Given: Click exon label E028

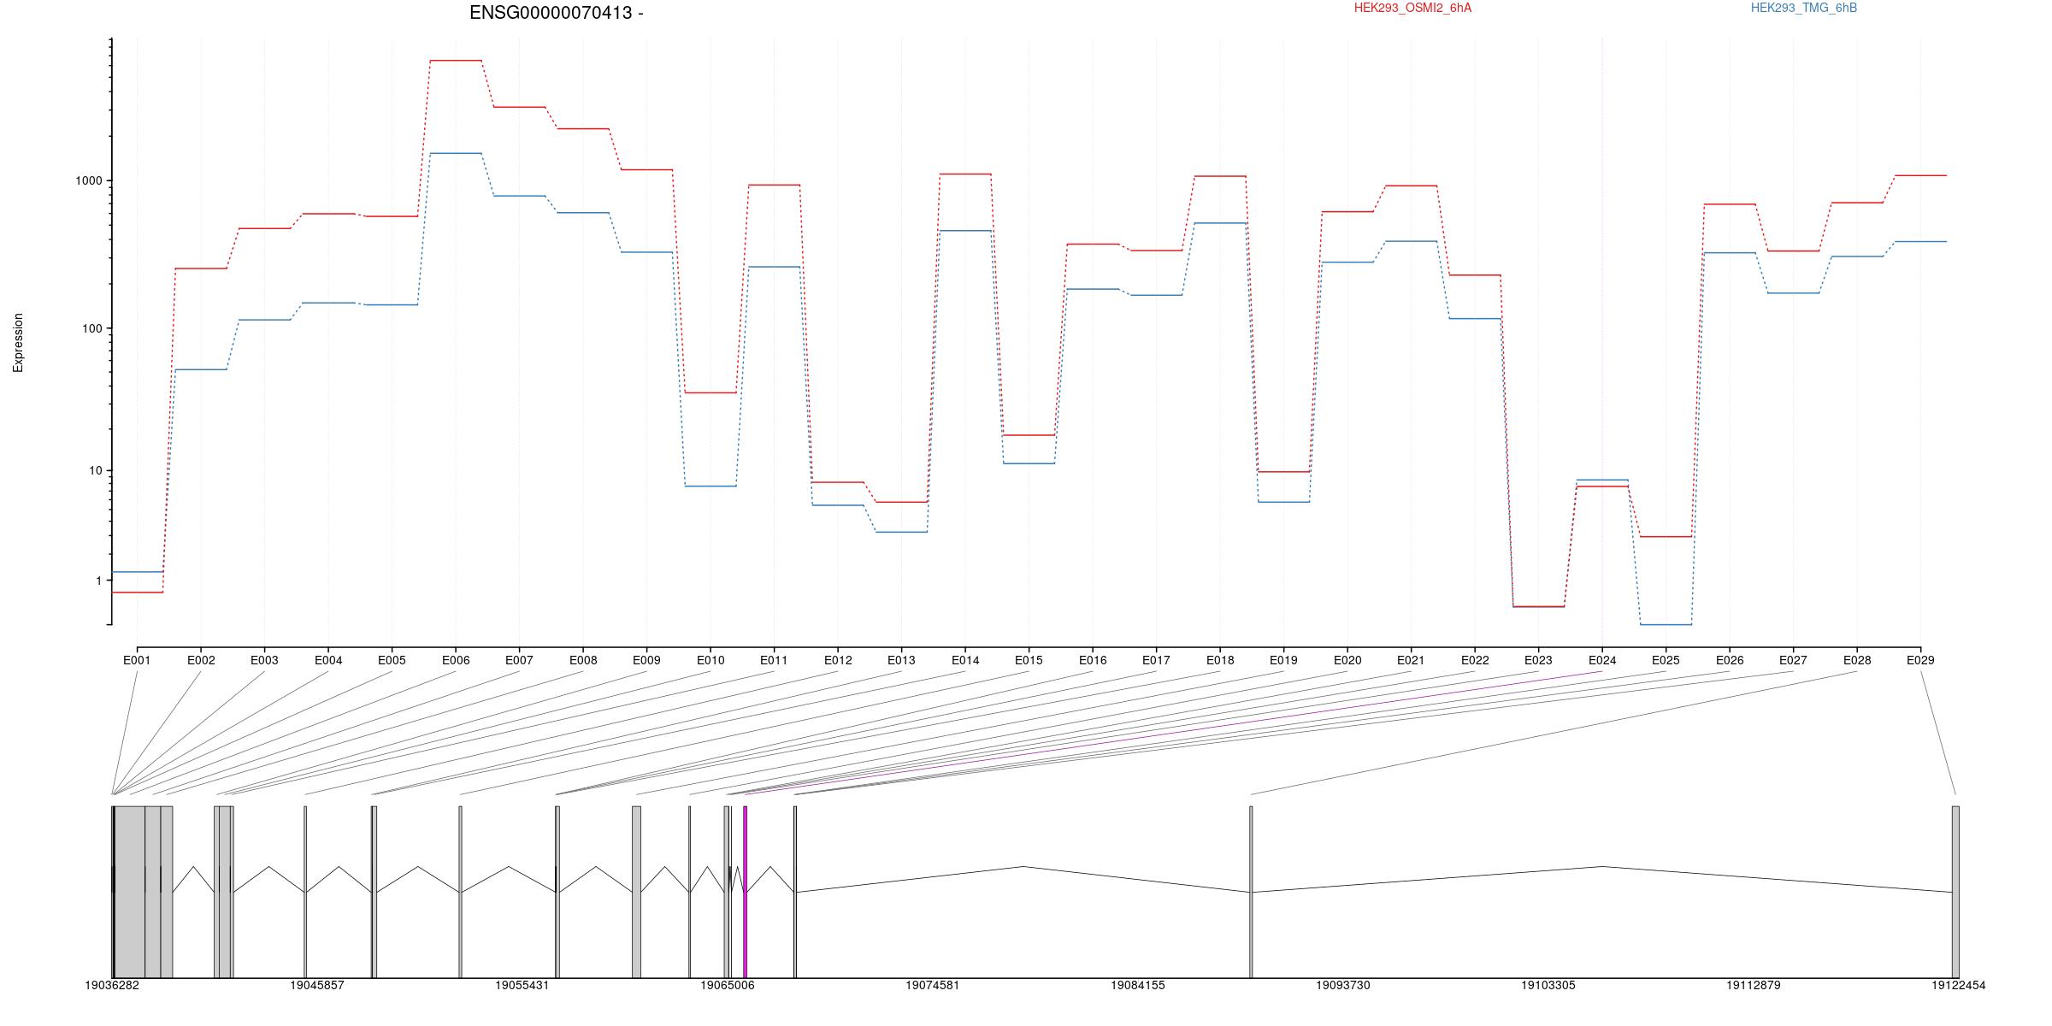Looking at the screenshot, I should coord(1857,660).
